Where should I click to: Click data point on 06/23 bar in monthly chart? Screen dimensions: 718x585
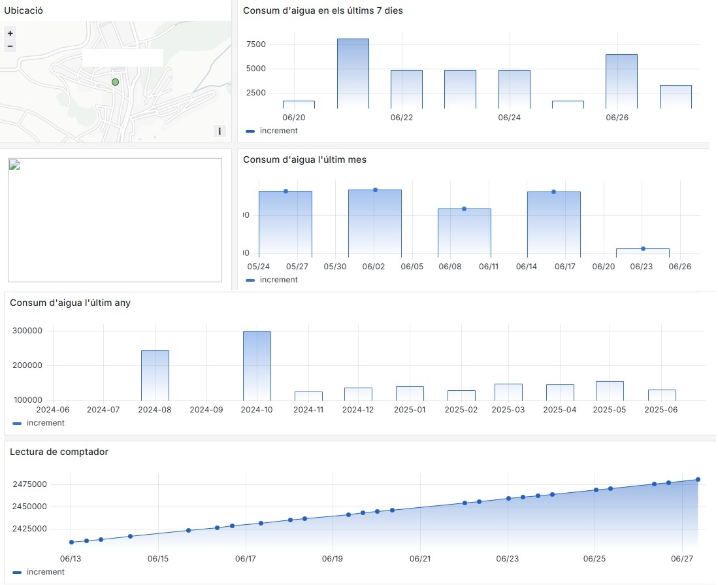643,248
